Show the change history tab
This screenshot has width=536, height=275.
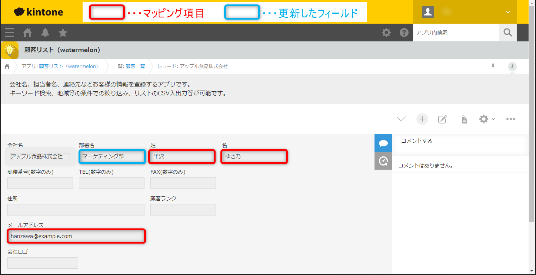coord(383,161)
